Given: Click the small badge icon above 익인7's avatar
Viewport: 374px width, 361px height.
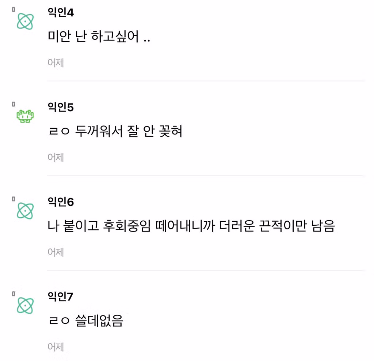Looking at the screenshot, I should 13,293.
